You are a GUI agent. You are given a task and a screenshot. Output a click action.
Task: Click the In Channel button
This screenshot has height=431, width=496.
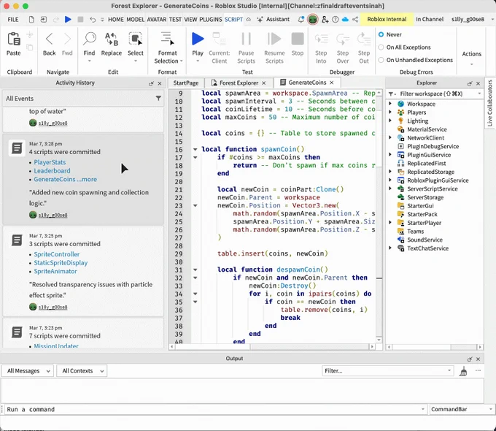click(430, 19)
